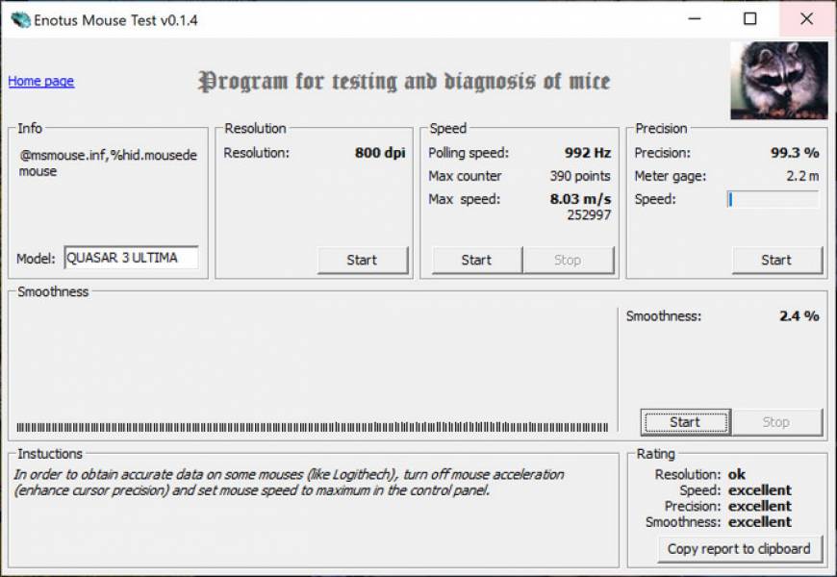Viewport: 837px width, 577px height.
Task: Stop the Smoothness test
Action: tap(776, 421)
